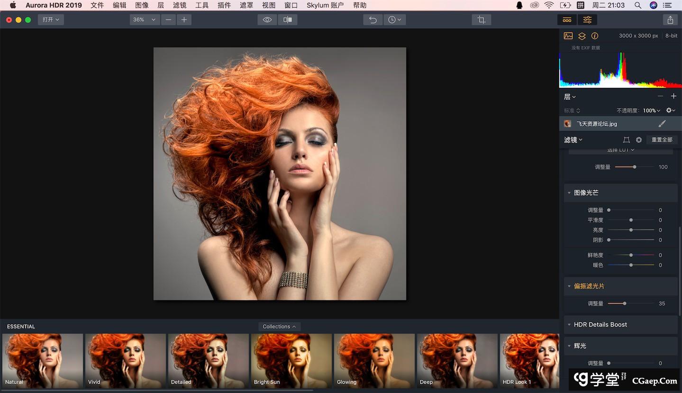The image size is (682, 393).
Task: Click the 偏振滤光片 调整量 slider
Action: click(625, 303)
